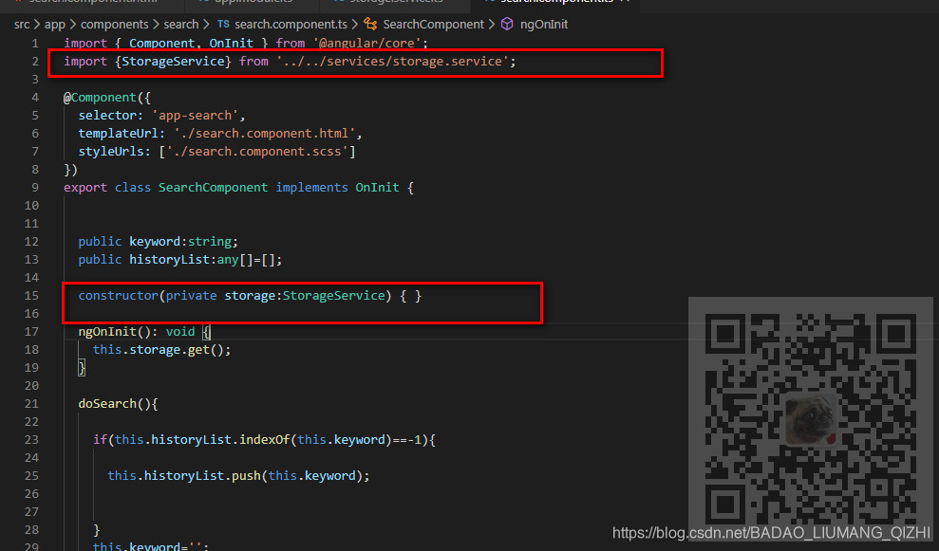Click the 'app-search' selector string

[x=196, y=116]
